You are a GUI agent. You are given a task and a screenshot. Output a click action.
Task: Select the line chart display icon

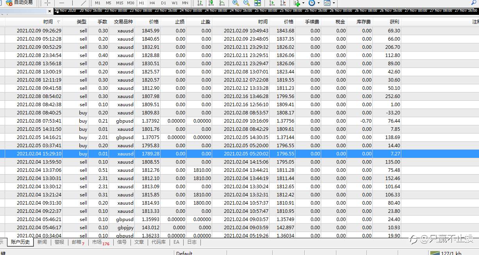click(x=222, y=3)
